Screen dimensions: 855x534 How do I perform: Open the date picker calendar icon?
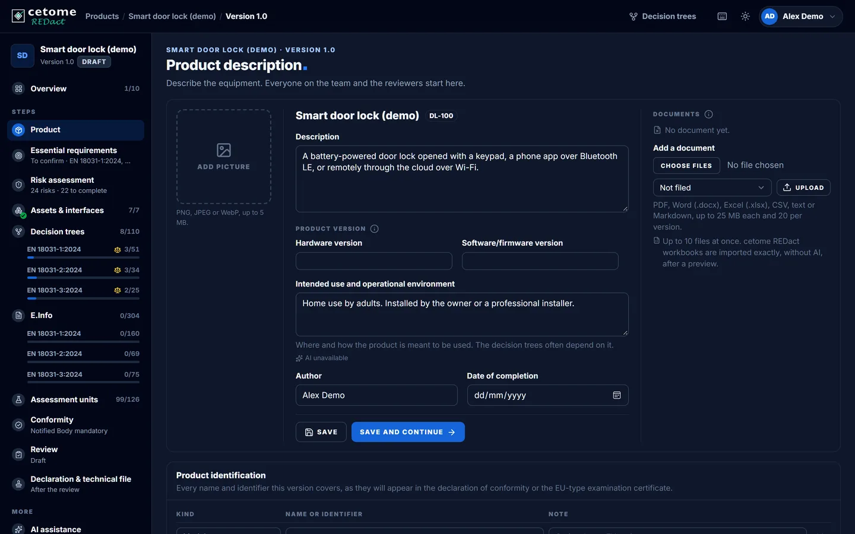pyautogui.click(x=617, y=395)
